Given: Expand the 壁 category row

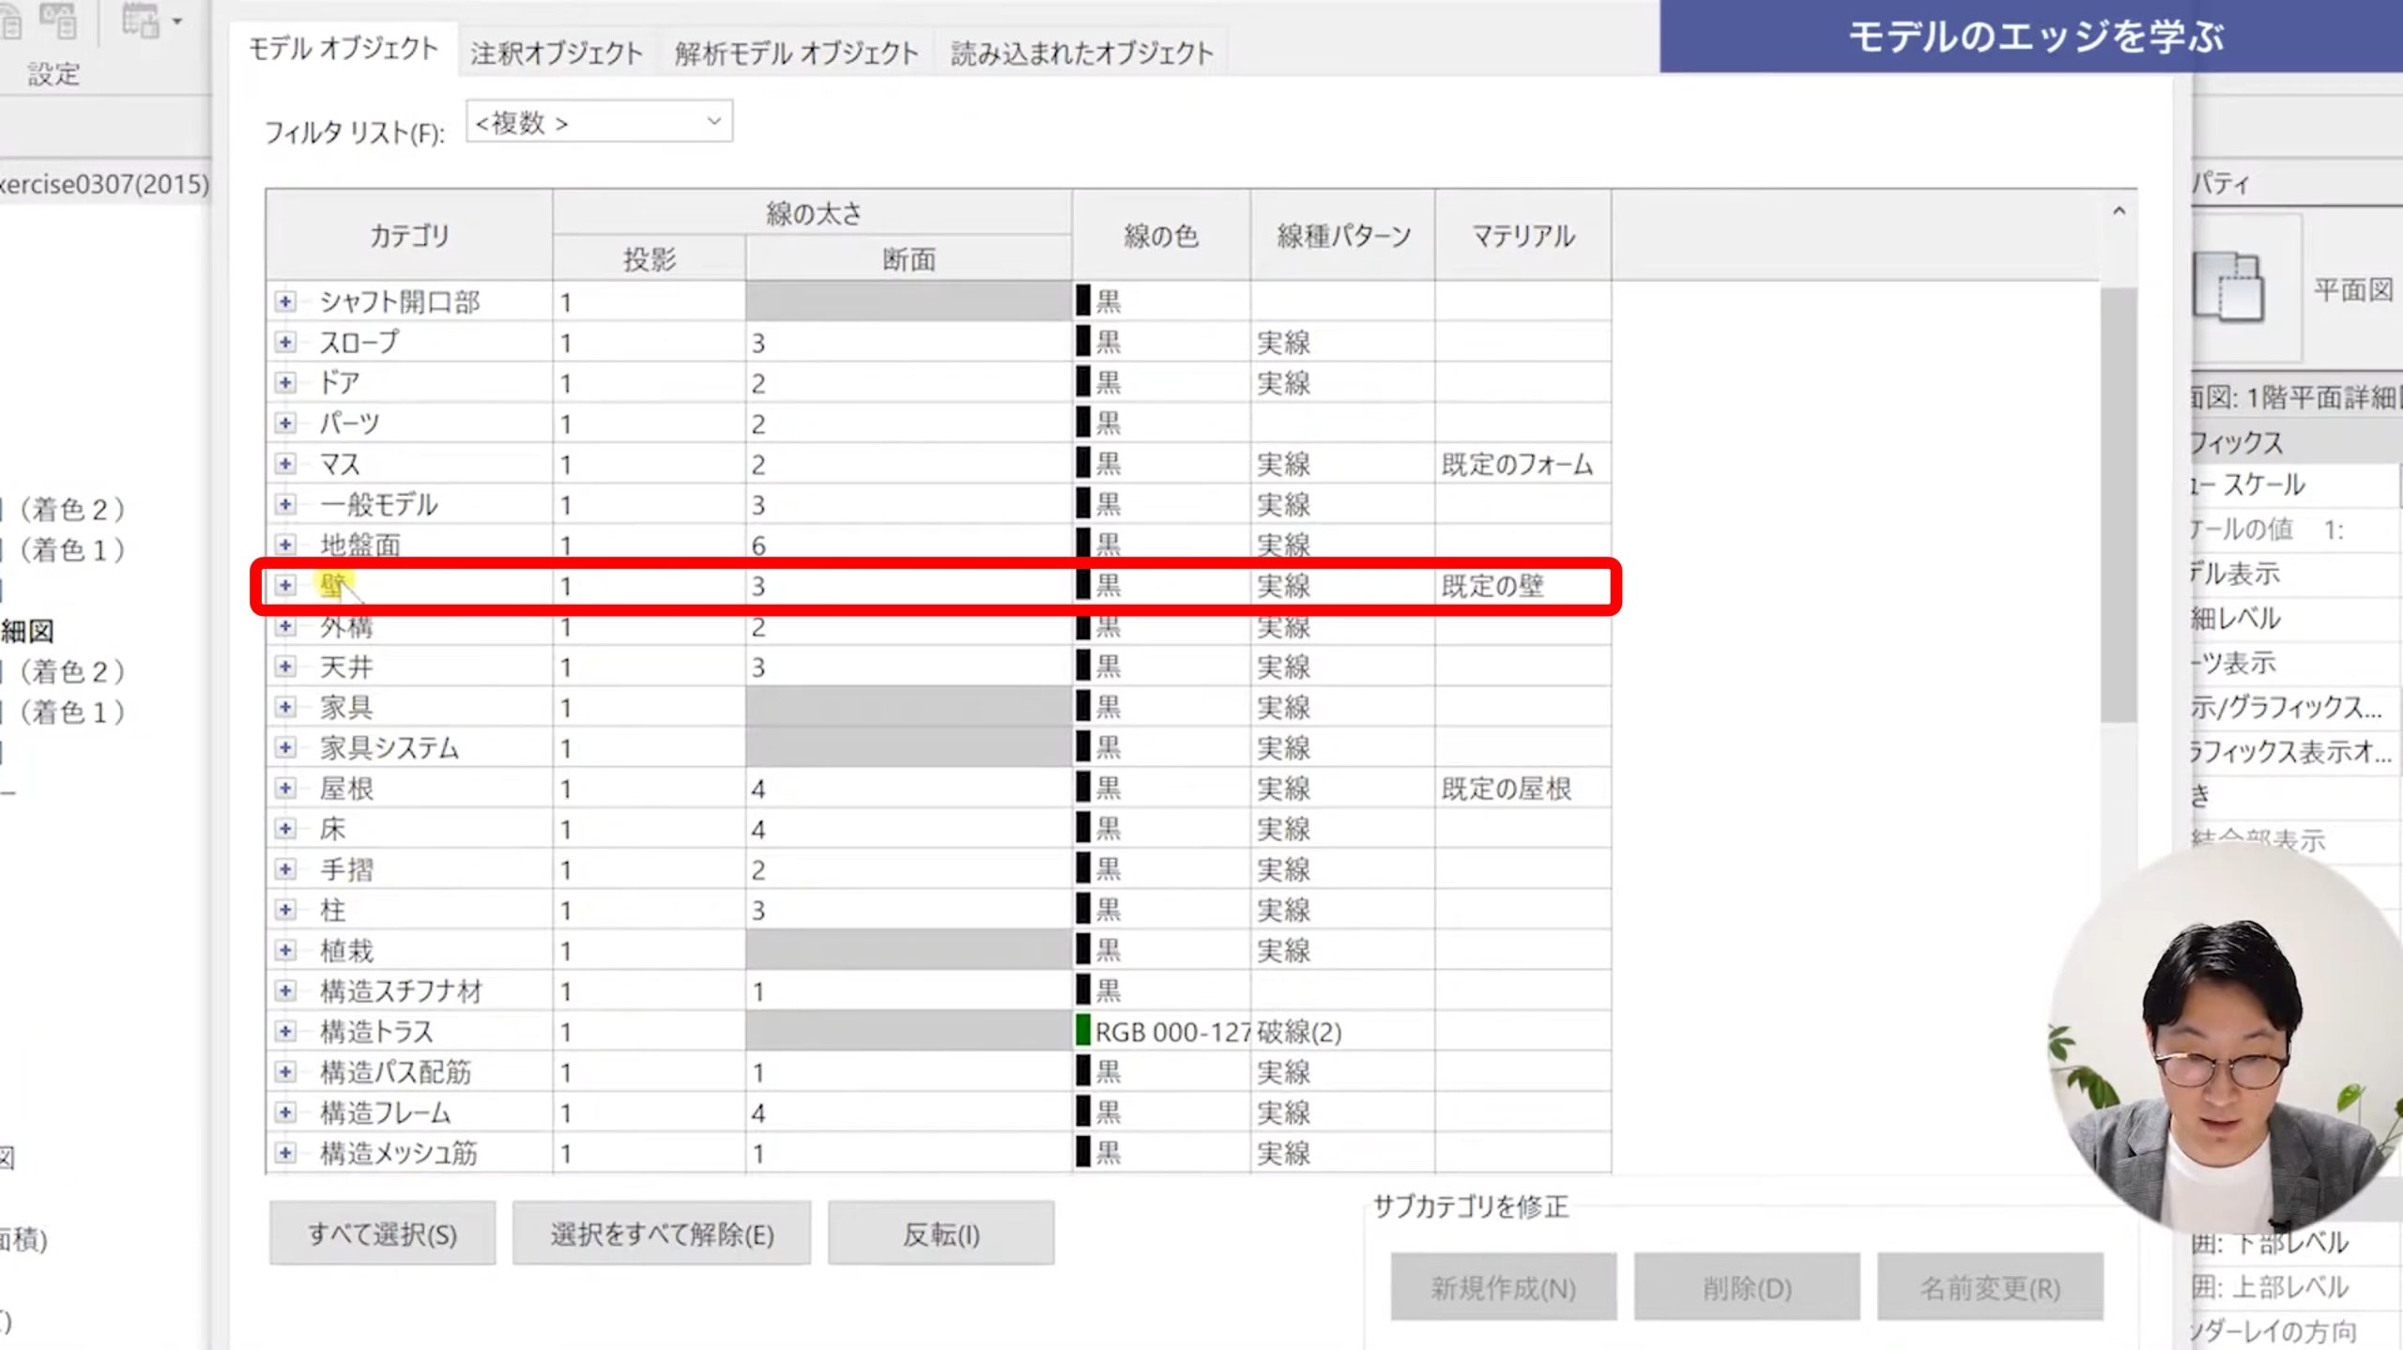Looking at the screenshot, I should tap(285, 585).
